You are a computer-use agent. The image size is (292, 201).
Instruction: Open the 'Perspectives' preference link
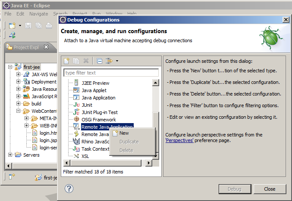coord(179,140)
